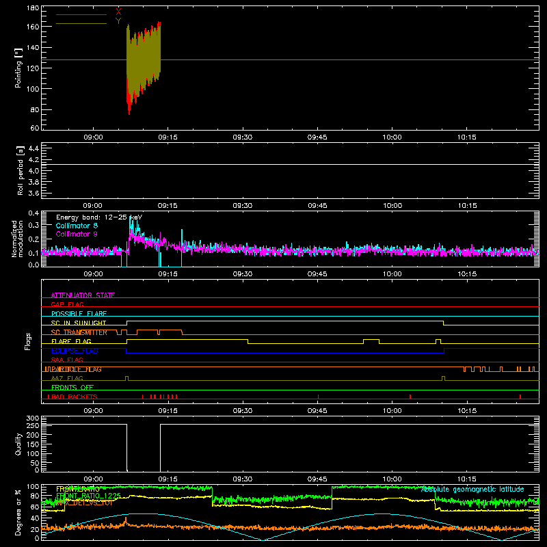547x547 pixels.
Task: Click the Absolute geomagnetic latitude legend text
Action: (x=472, y=489)
